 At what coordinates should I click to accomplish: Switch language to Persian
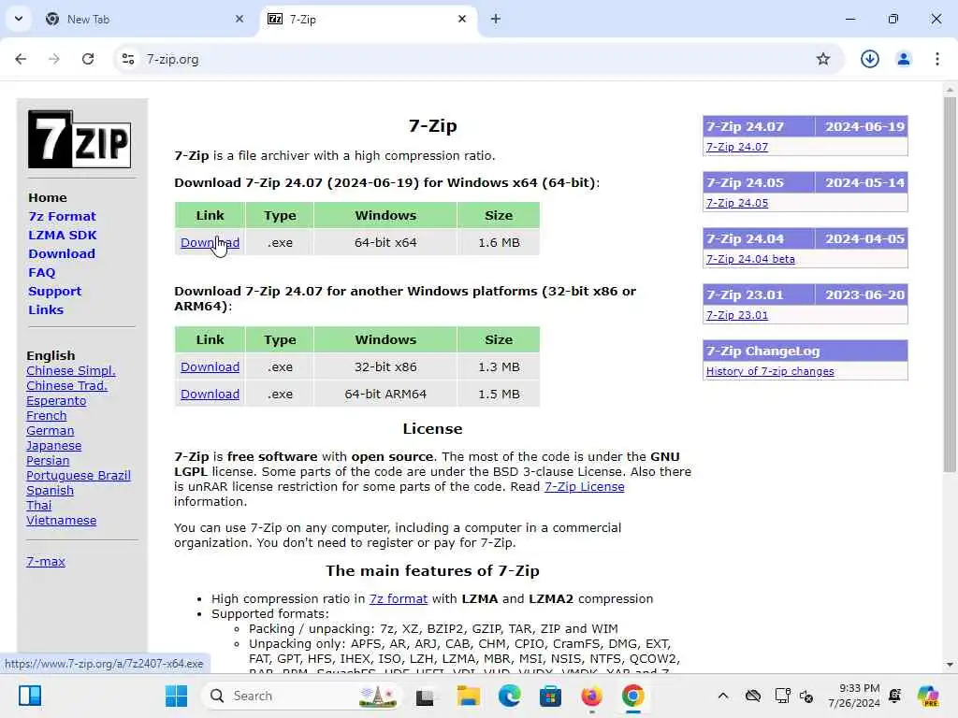coord(48,460)
